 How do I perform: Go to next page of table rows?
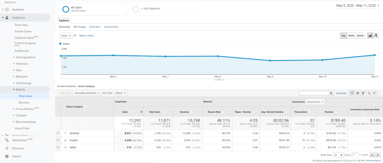point(378,155)
